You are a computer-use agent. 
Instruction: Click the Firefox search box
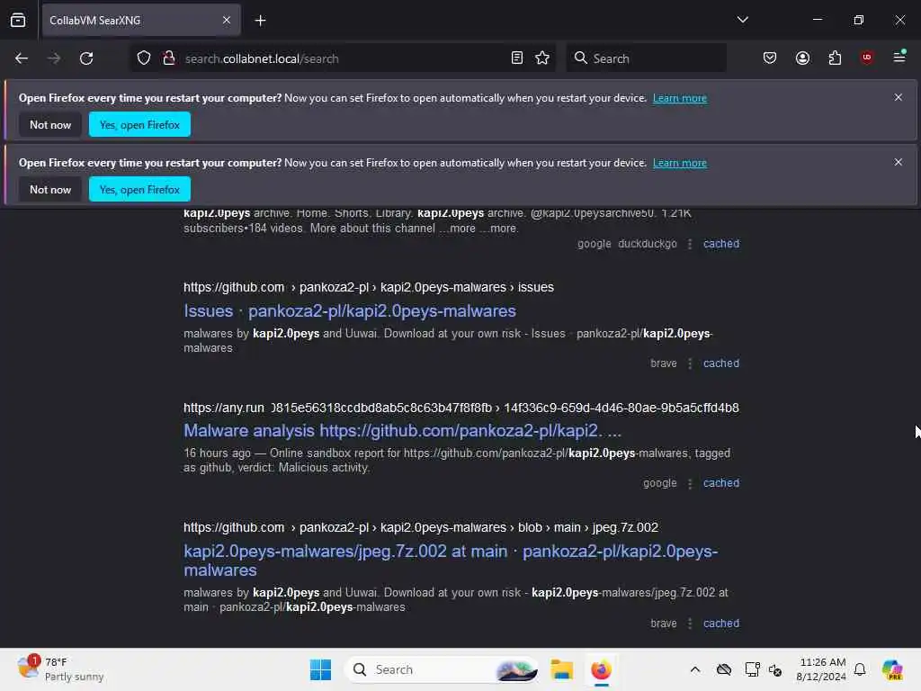(x=646, y=58)
